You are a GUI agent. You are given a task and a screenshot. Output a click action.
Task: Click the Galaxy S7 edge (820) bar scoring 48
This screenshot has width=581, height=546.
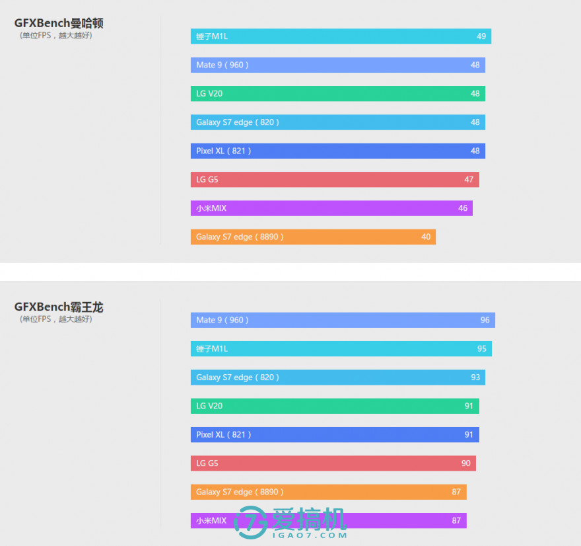pyautogui.click(x=337, y=122)
